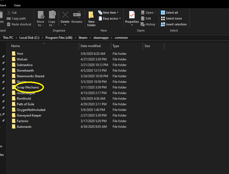The width and height of the screenshot is (229, 174).
Task: Select the Factorio folder
Action: click(x=22, y=121)
